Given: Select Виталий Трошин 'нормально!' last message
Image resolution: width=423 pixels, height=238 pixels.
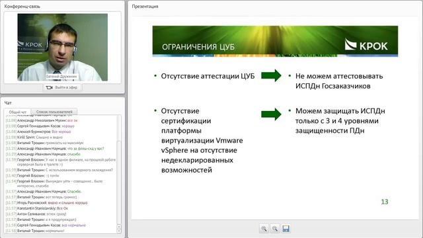Looking at the screenshot, I should [x=35, y=231].
